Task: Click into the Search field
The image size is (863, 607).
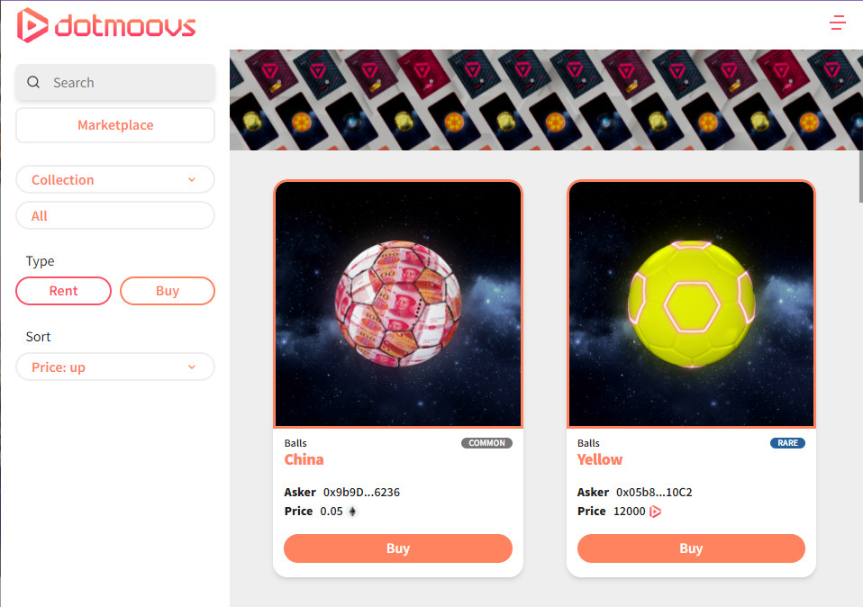Action: tap(115, 83)
